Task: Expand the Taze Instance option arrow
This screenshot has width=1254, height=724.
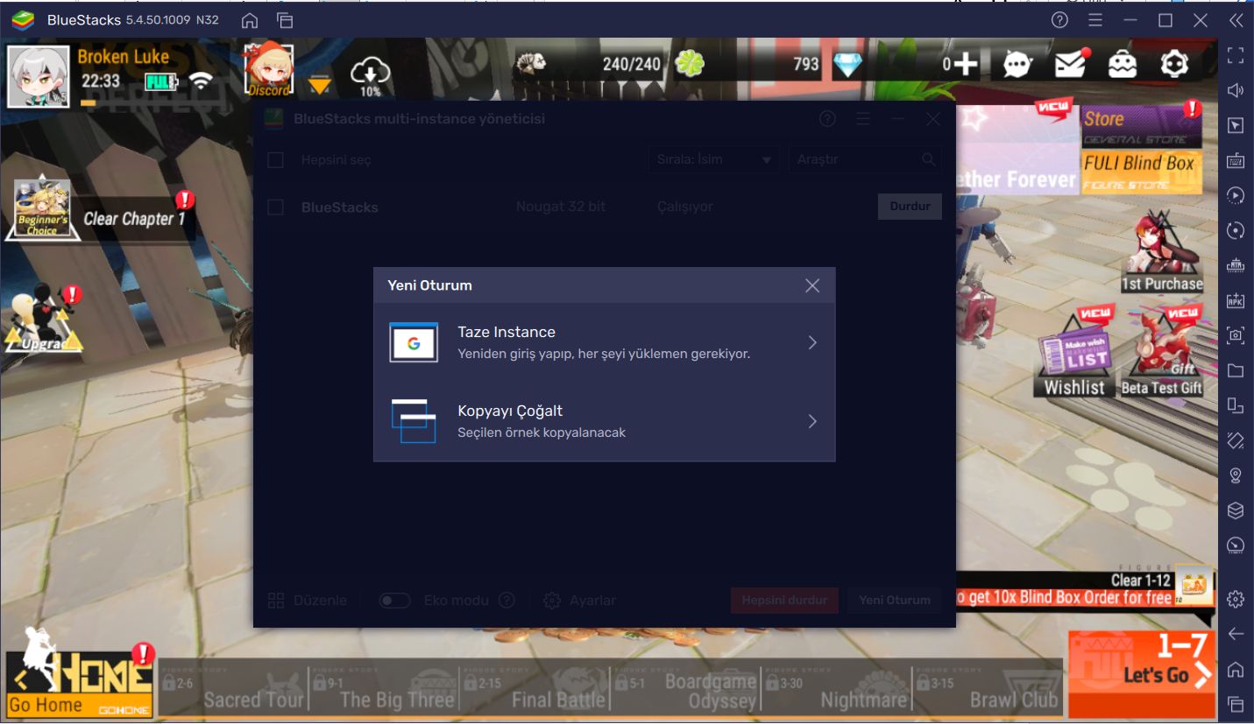Action: coord(812,342)
